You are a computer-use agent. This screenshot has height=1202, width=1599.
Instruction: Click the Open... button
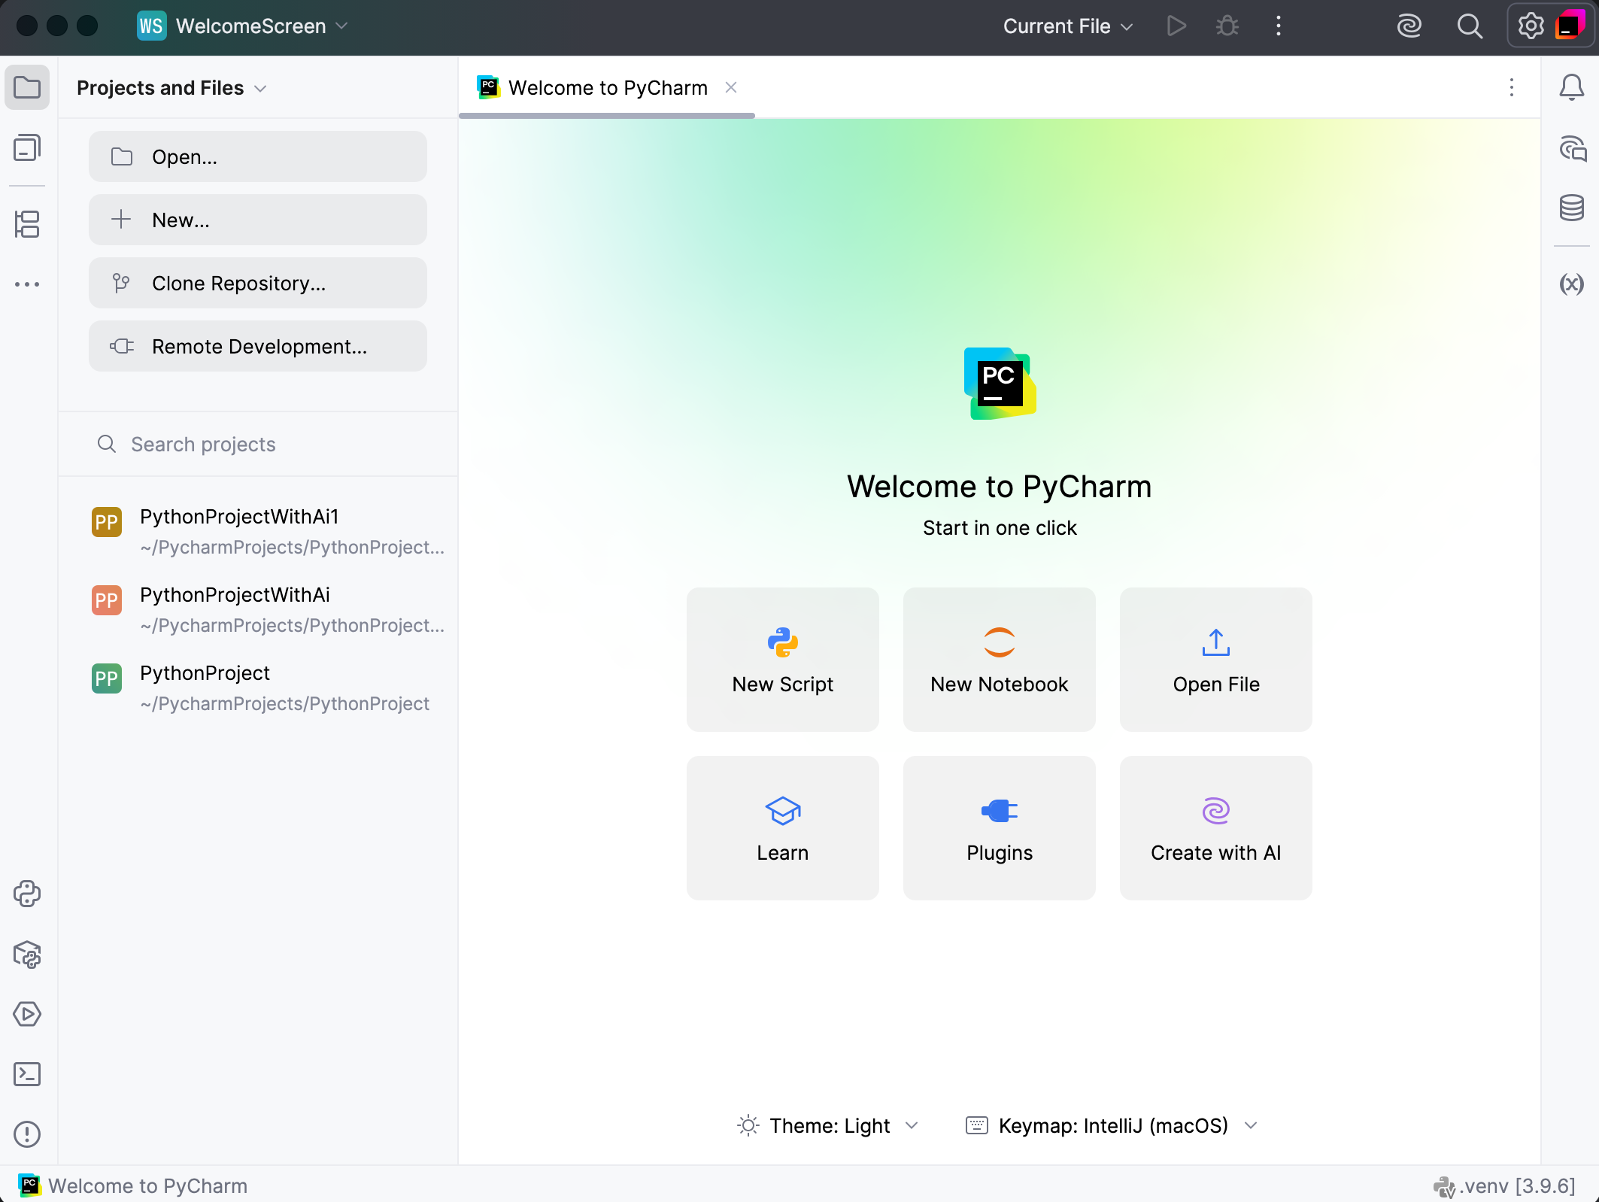coord(258,156)
